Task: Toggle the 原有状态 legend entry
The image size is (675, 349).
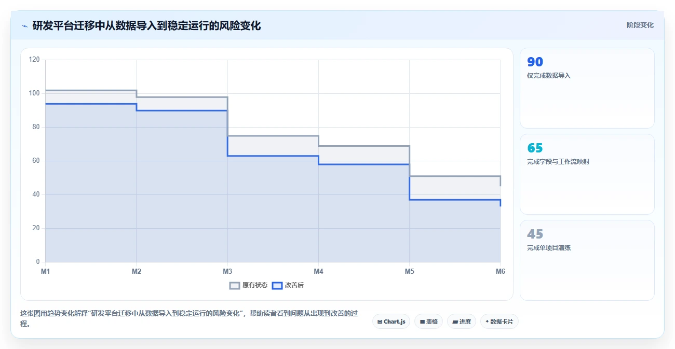Action: (248, 285)
